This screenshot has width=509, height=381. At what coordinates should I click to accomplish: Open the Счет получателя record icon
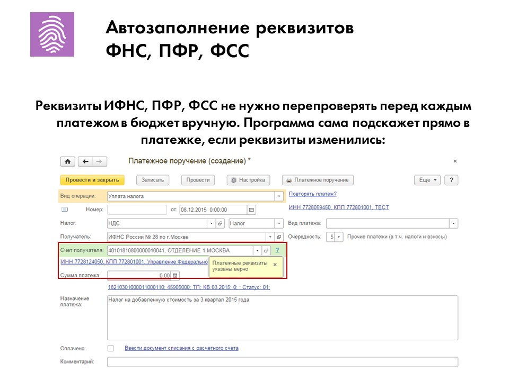click(x=266, y=250)
